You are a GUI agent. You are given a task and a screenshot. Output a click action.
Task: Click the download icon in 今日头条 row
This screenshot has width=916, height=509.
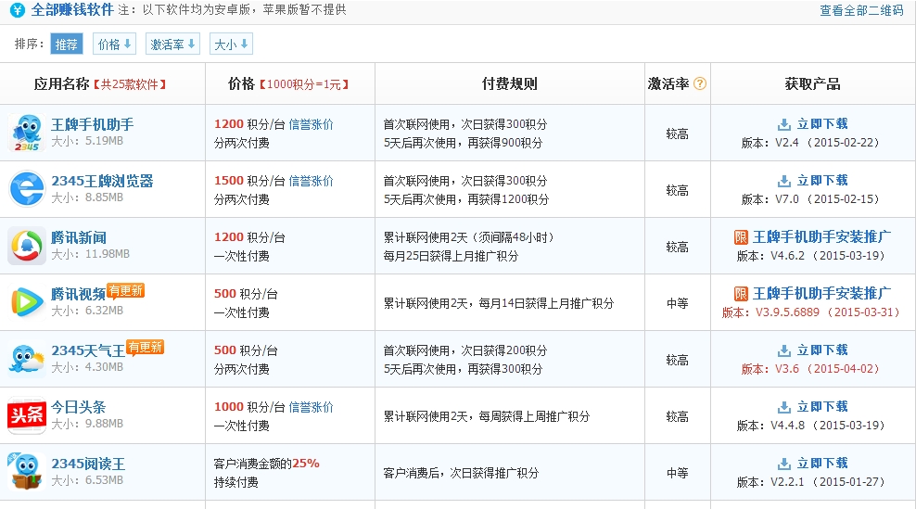(784, 407)
